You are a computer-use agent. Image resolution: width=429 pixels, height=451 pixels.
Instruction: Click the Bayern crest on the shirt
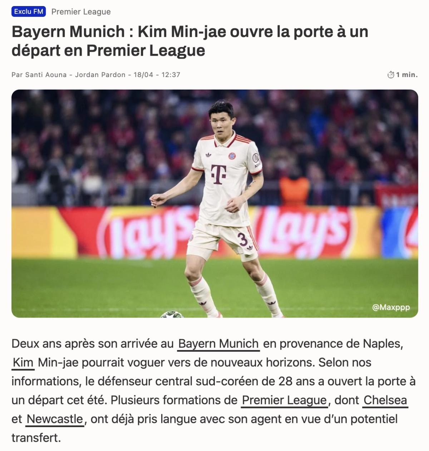[x=232, y=156]
